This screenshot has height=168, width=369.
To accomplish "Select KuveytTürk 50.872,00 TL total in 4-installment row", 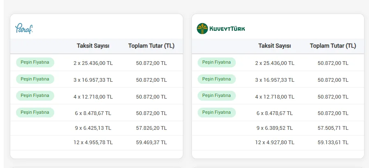I will click(333, 97).
